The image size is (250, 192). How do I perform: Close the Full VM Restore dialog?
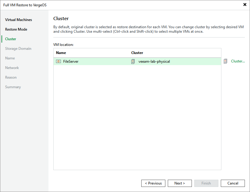[x=245, y=4]
